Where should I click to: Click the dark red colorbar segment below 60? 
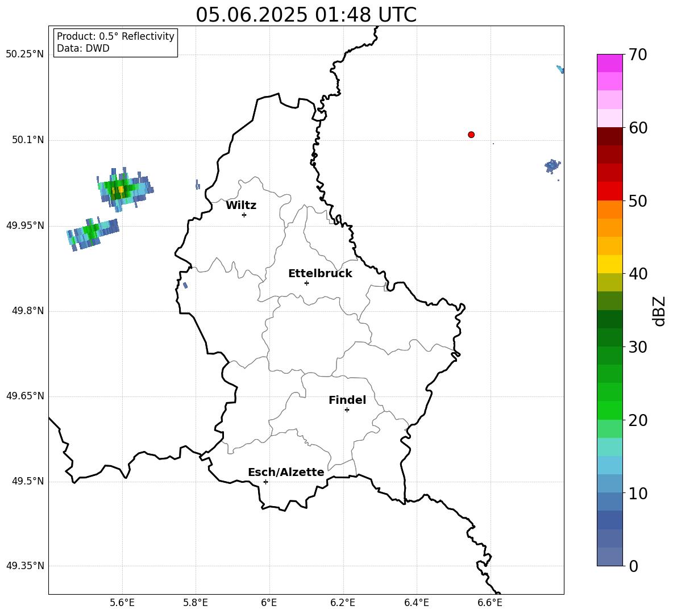pyautogui.click(x=609, y=136)
